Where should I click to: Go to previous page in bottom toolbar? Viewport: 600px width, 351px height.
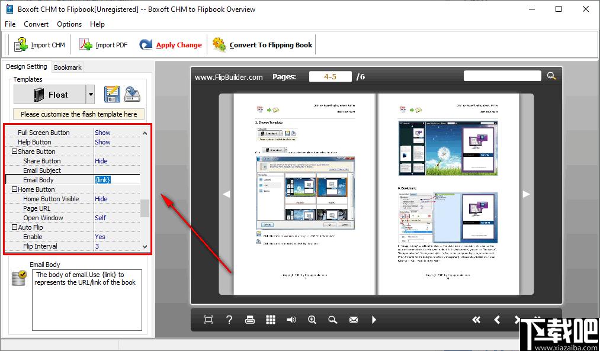click(x=497, y=320)
